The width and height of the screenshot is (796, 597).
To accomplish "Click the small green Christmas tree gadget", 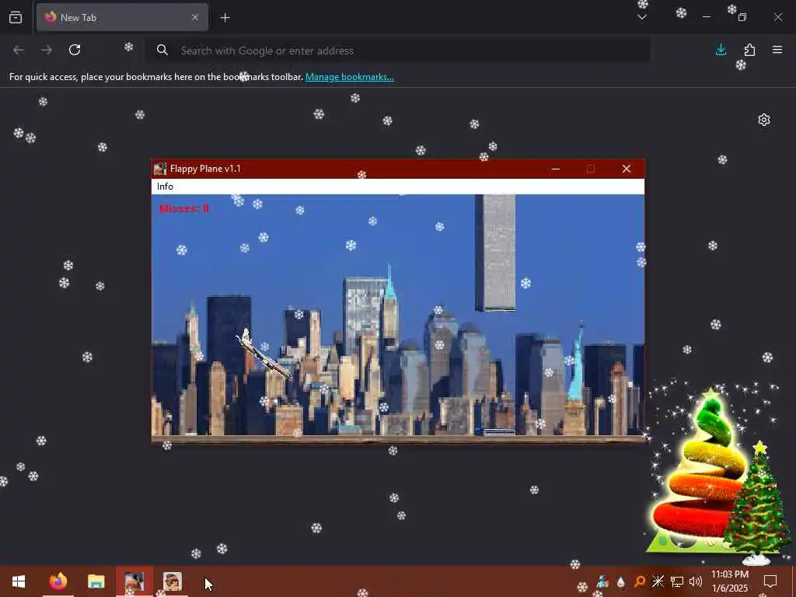I will pos(759,503).
